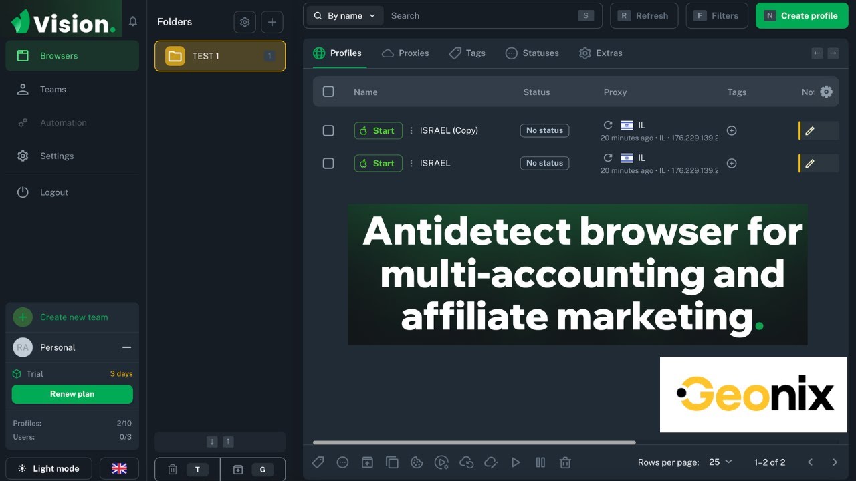Open Teams in sidebar
This screenshot has height=481, width=856.
[x=72, y=90]
